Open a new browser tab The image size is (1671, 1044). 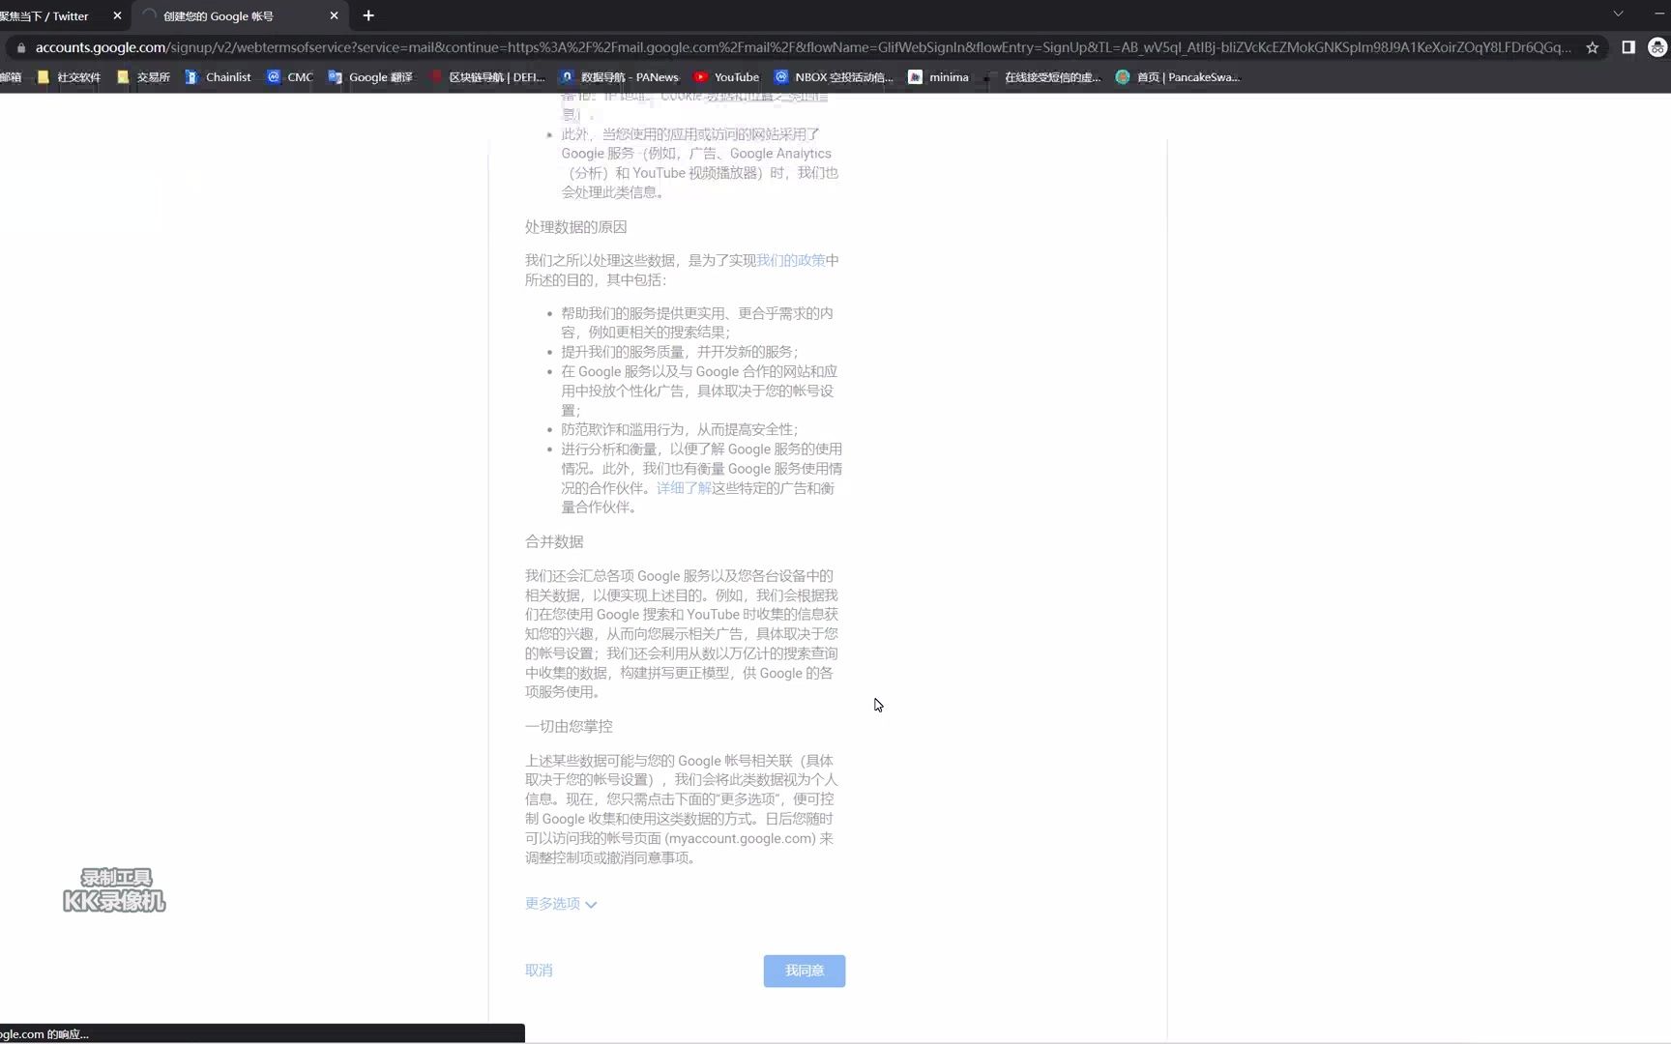pos(368,15)
